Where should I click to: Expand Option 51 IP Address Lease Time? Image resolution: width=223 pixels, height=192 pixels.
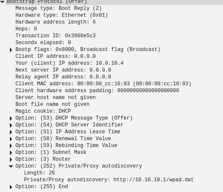click(11, 132)
